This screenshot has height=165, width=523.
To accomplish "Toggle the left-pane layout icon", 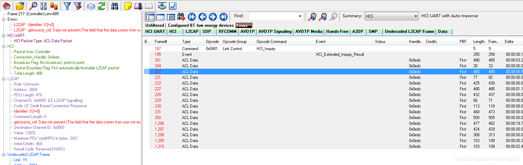I will [x=150, y=17].
